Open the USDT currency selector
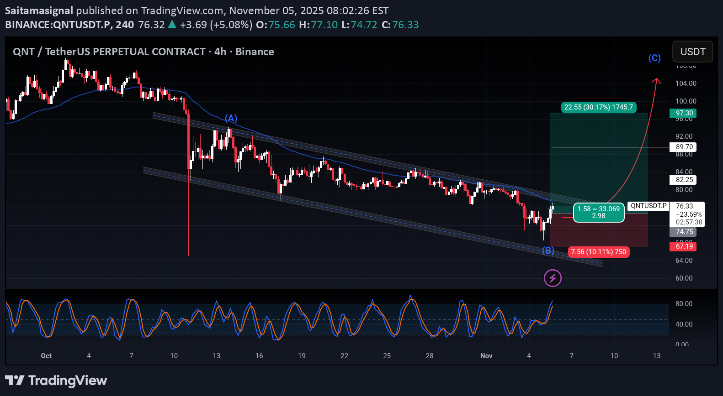This screenshot has width=723, height=396. [693, 52]
